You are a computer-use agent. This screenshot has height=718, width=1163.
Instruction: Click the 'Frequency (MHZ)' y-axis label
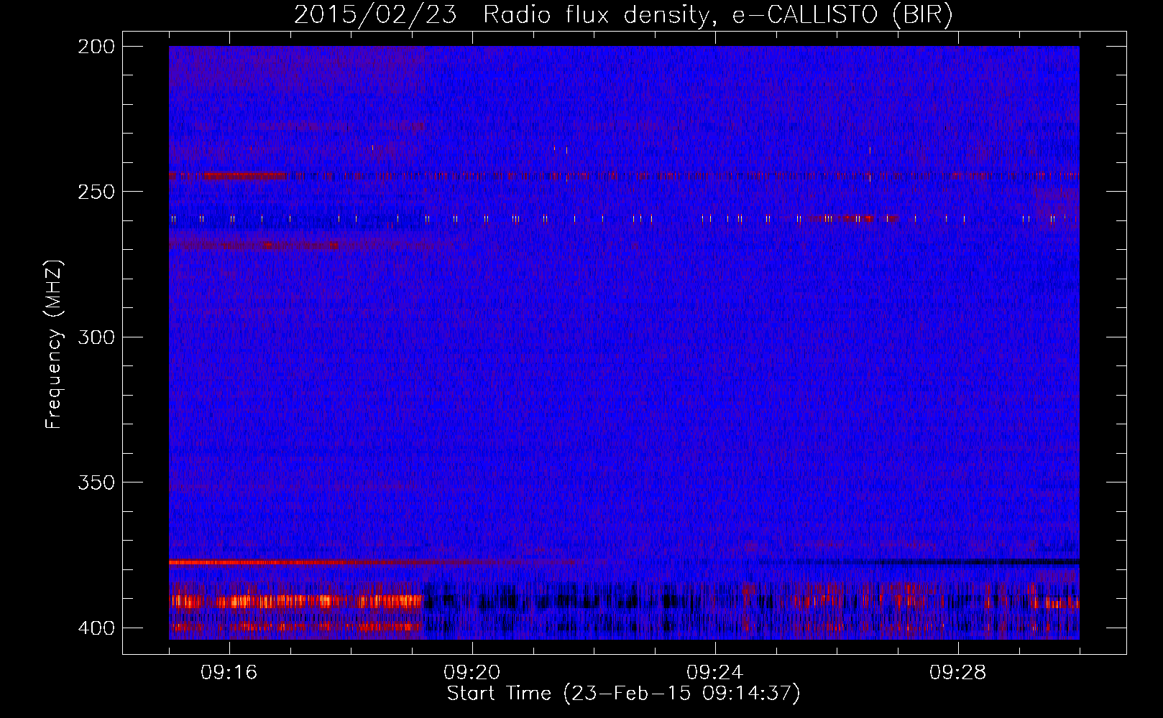(x=54, y=344)
